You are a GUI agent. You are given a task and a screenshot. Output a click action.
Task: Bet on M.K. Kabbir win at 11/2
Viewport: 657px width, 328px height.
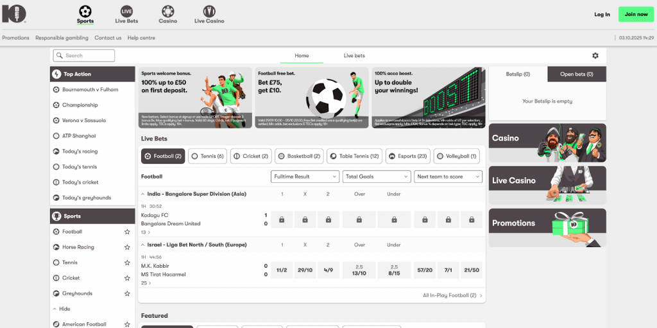point(282,270)
